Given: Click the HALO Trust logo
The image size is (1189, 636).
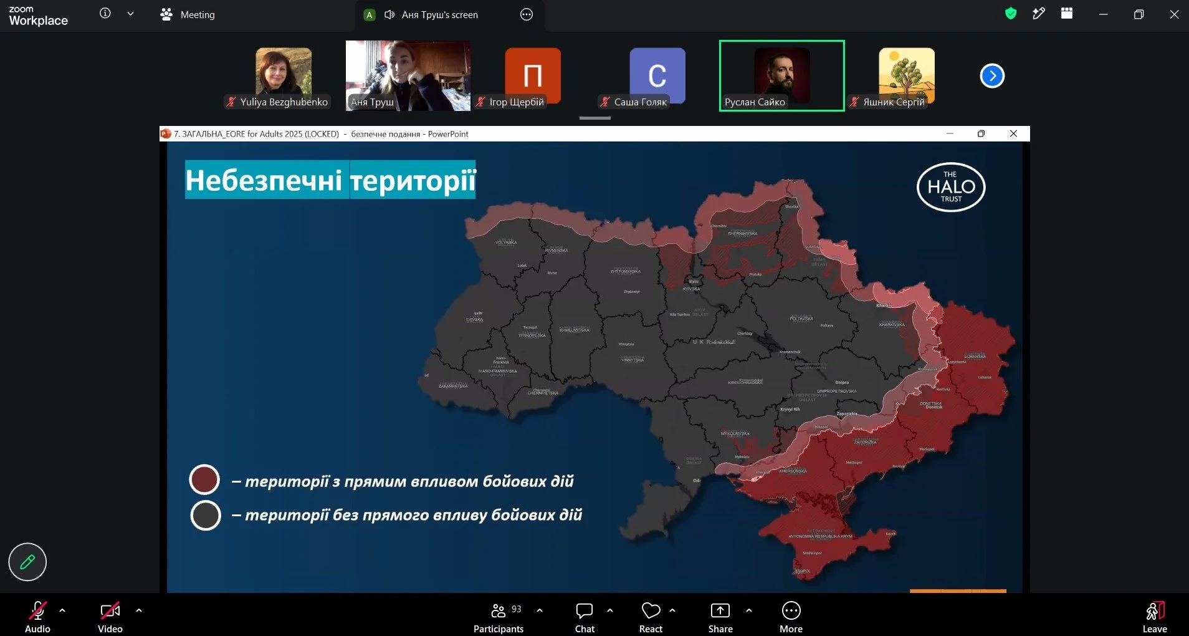Looking at the screenshot, I should coord(951,187).
